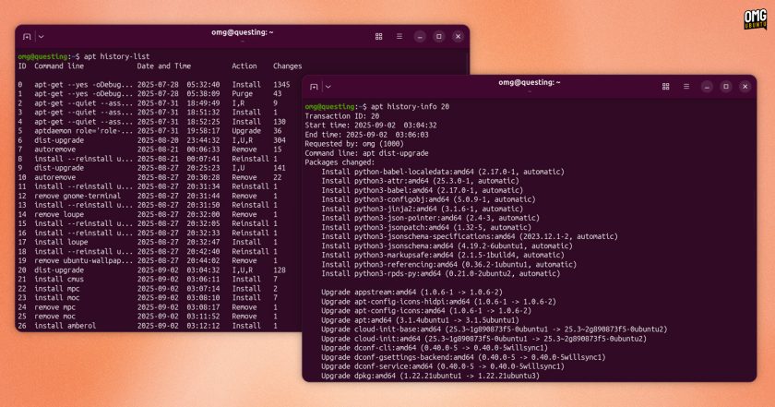Click row 24 'remove mpc' entry

pyautogui.click(x=54, y=307)
